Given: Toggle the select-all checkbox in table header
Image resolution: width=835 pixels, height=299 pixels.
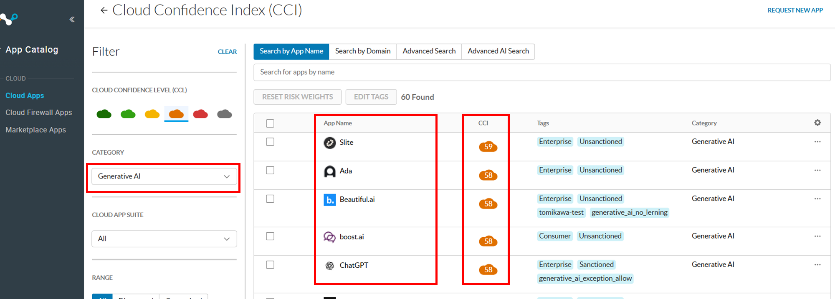Looking at the screenshot, I should [x=270, y=123].
